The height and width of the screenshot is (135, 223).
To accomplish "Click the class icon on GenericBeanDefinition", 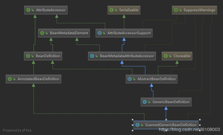I will (x=145, y=102).
